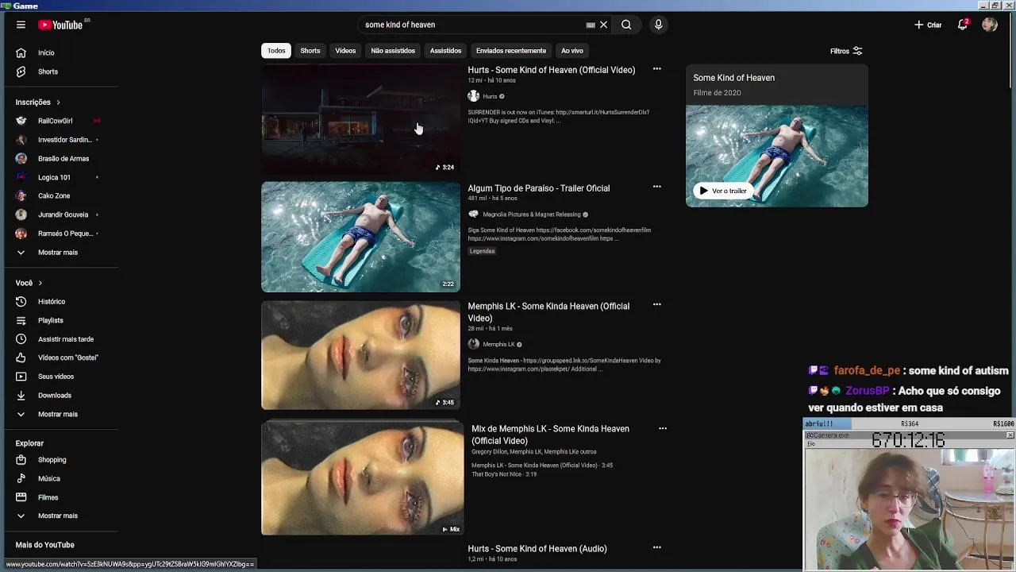Close the Camera.exe overlay window
The image size is (1016, 572).
1010,435
